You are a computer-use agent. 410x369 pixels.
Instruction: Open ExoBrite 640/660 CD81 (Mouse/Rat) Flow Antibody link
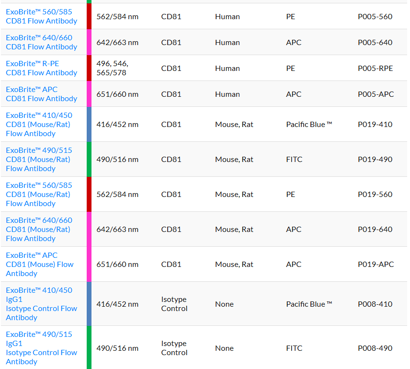[x=39, y=229]
